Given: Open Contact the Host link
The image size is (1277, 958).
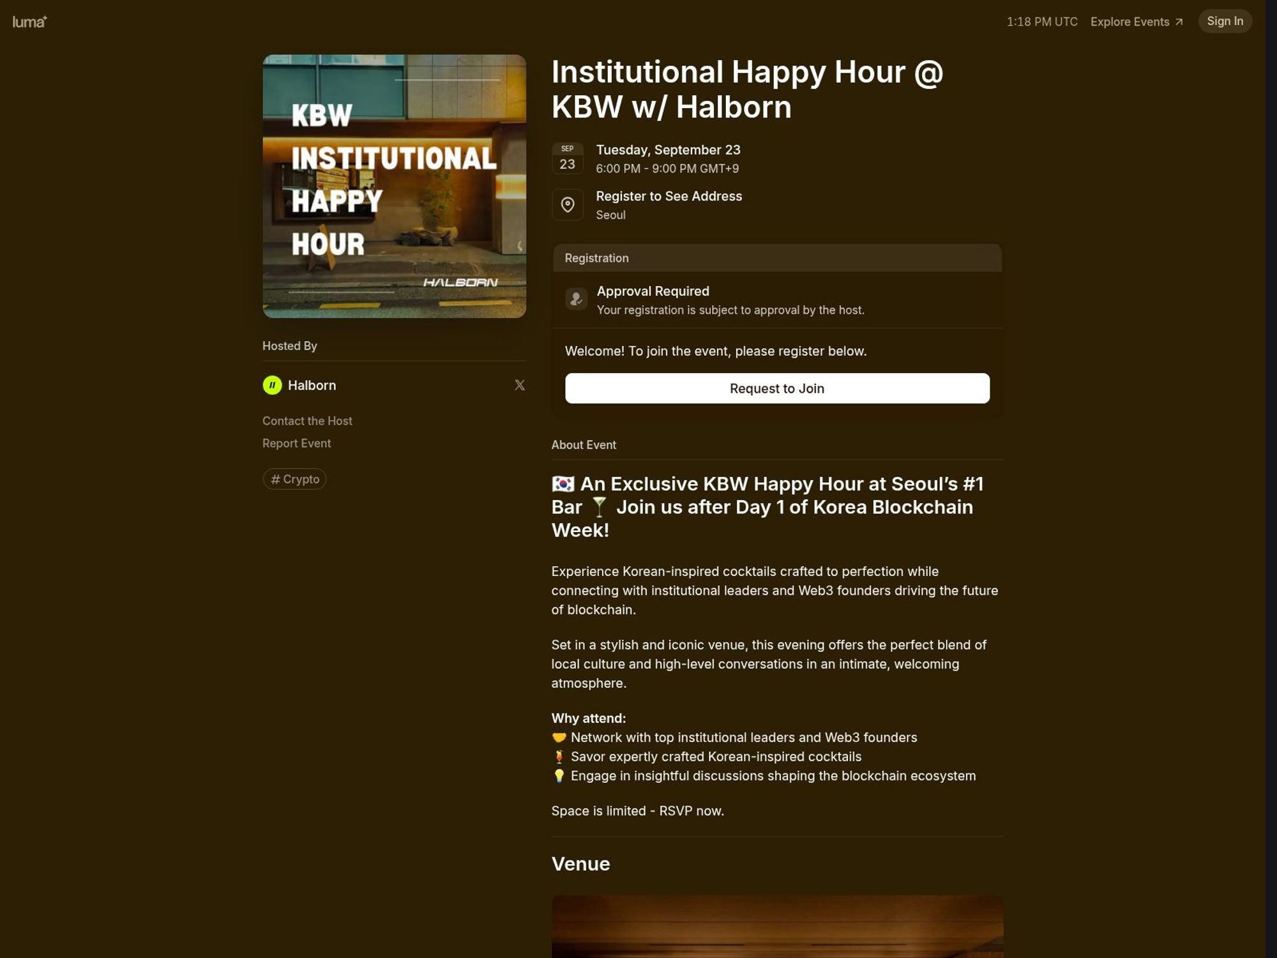Looking at the screenshot, I should coord(307,421).
